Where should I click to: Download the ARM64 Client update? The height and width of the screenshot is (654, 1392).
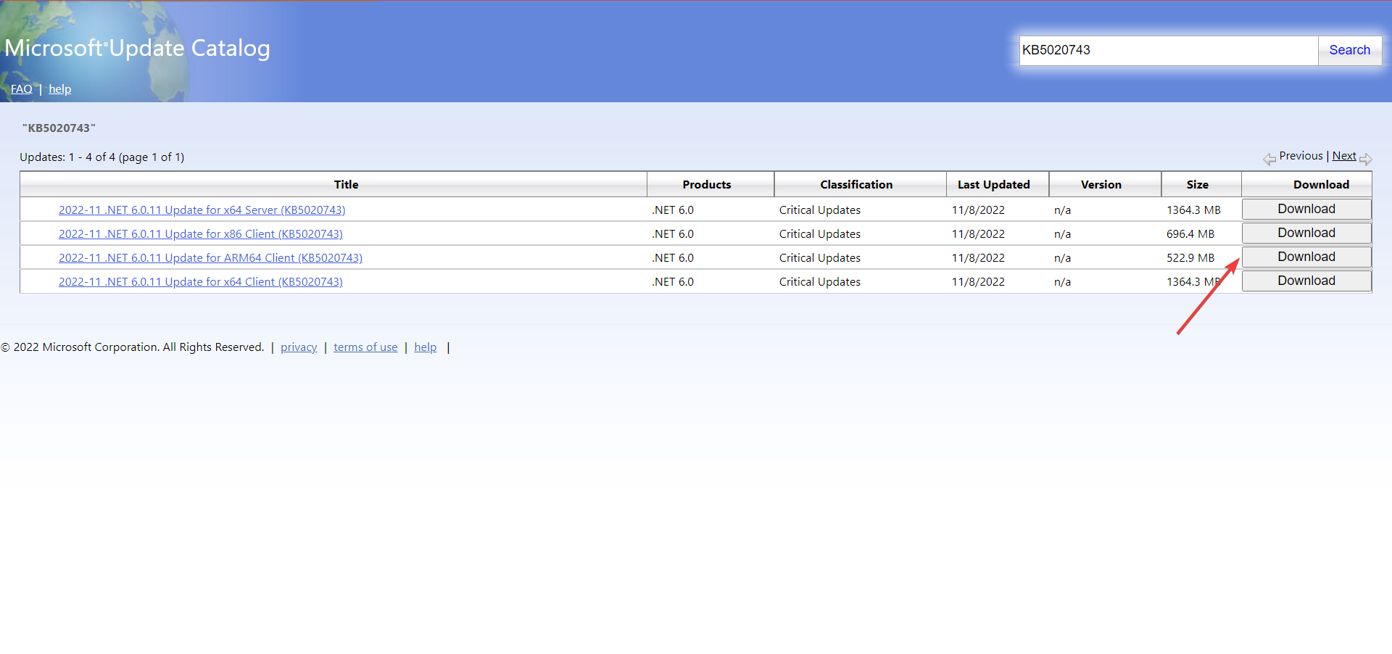[1306, 257]
